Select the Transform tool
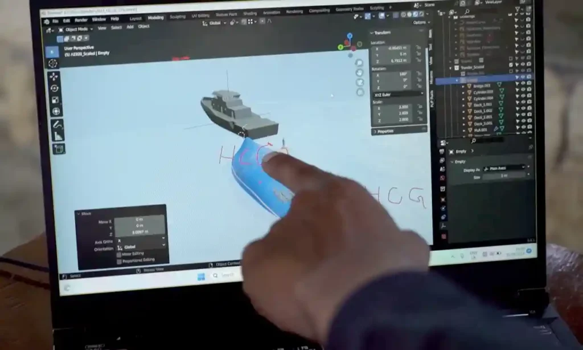This screenshot has width=583, height=350. 56,111
